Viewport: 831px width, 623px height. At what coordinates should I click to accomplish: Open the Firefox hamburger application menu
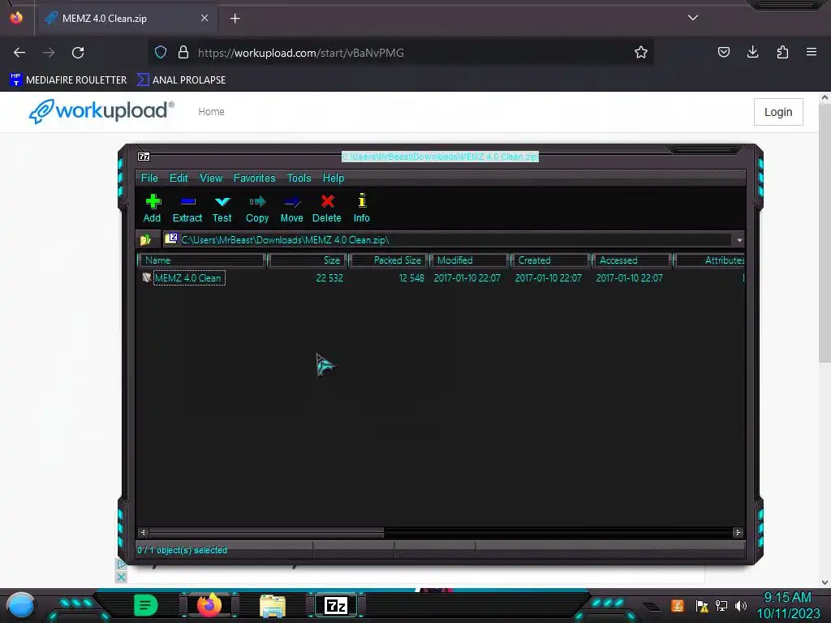812,52
